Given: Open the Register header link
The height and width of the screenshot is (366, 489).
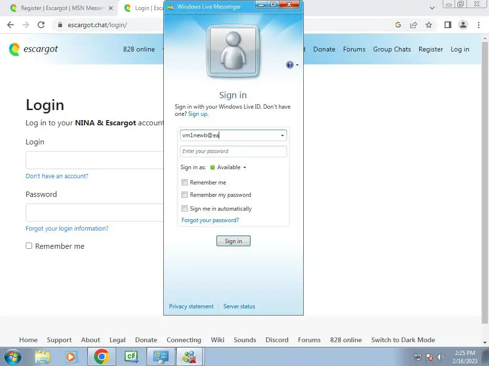Looking at the screenshot, I should 431,49.
